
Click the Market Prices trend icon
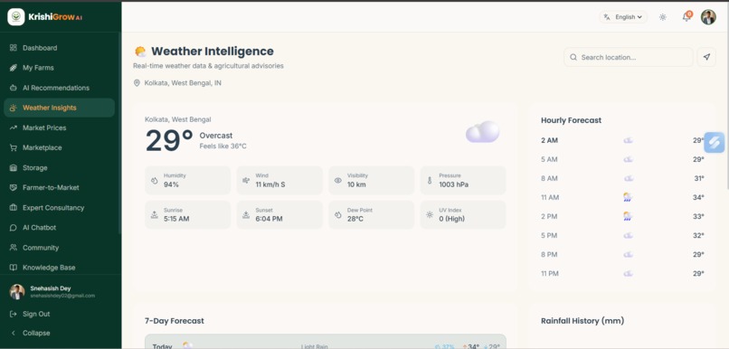[x=13, y=127]
